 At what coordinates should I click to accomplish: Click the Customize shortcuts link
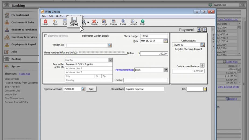point(24,74)
